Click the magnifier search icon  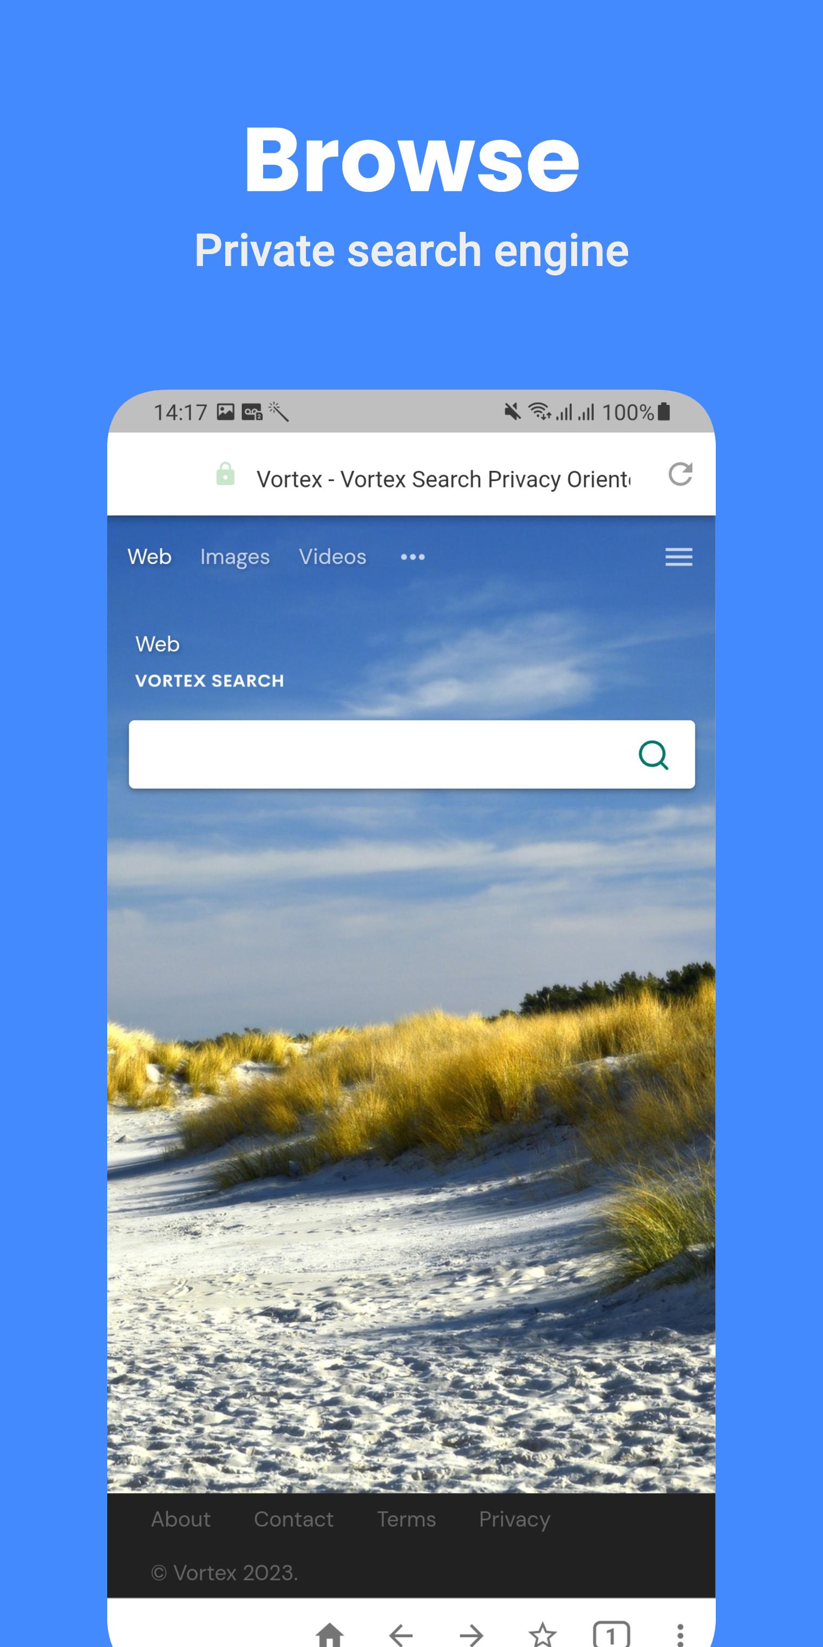pos(653,755)
